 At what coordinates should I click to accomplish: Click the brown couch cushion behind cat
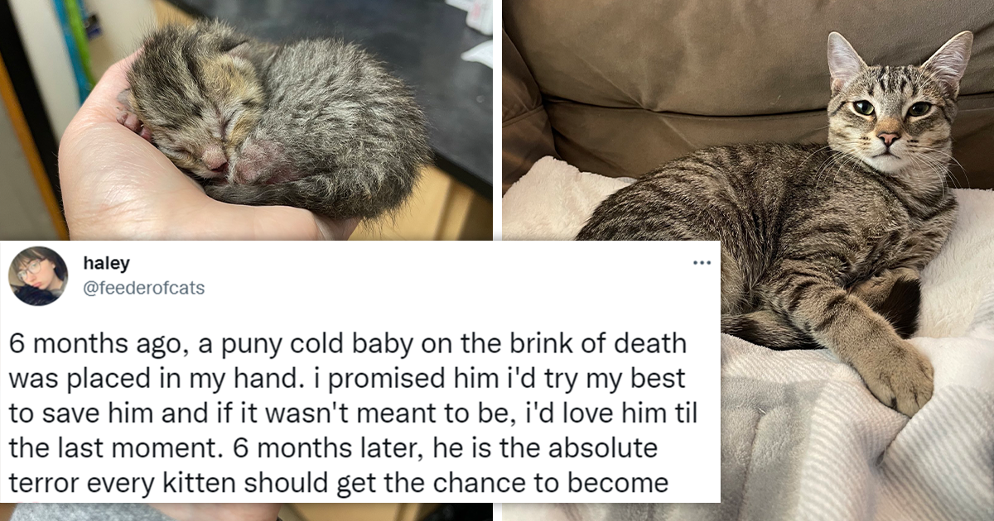pyautogui.click(x=663, y=74)
